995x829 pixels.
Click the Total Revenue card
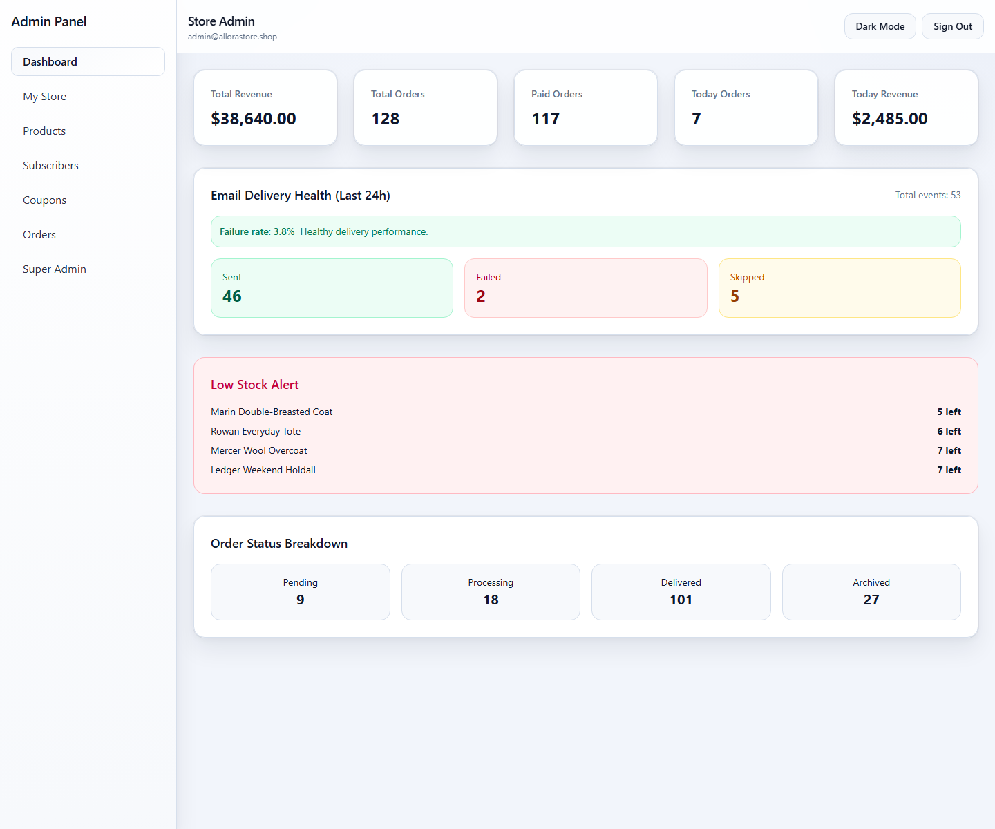(265, 108)
